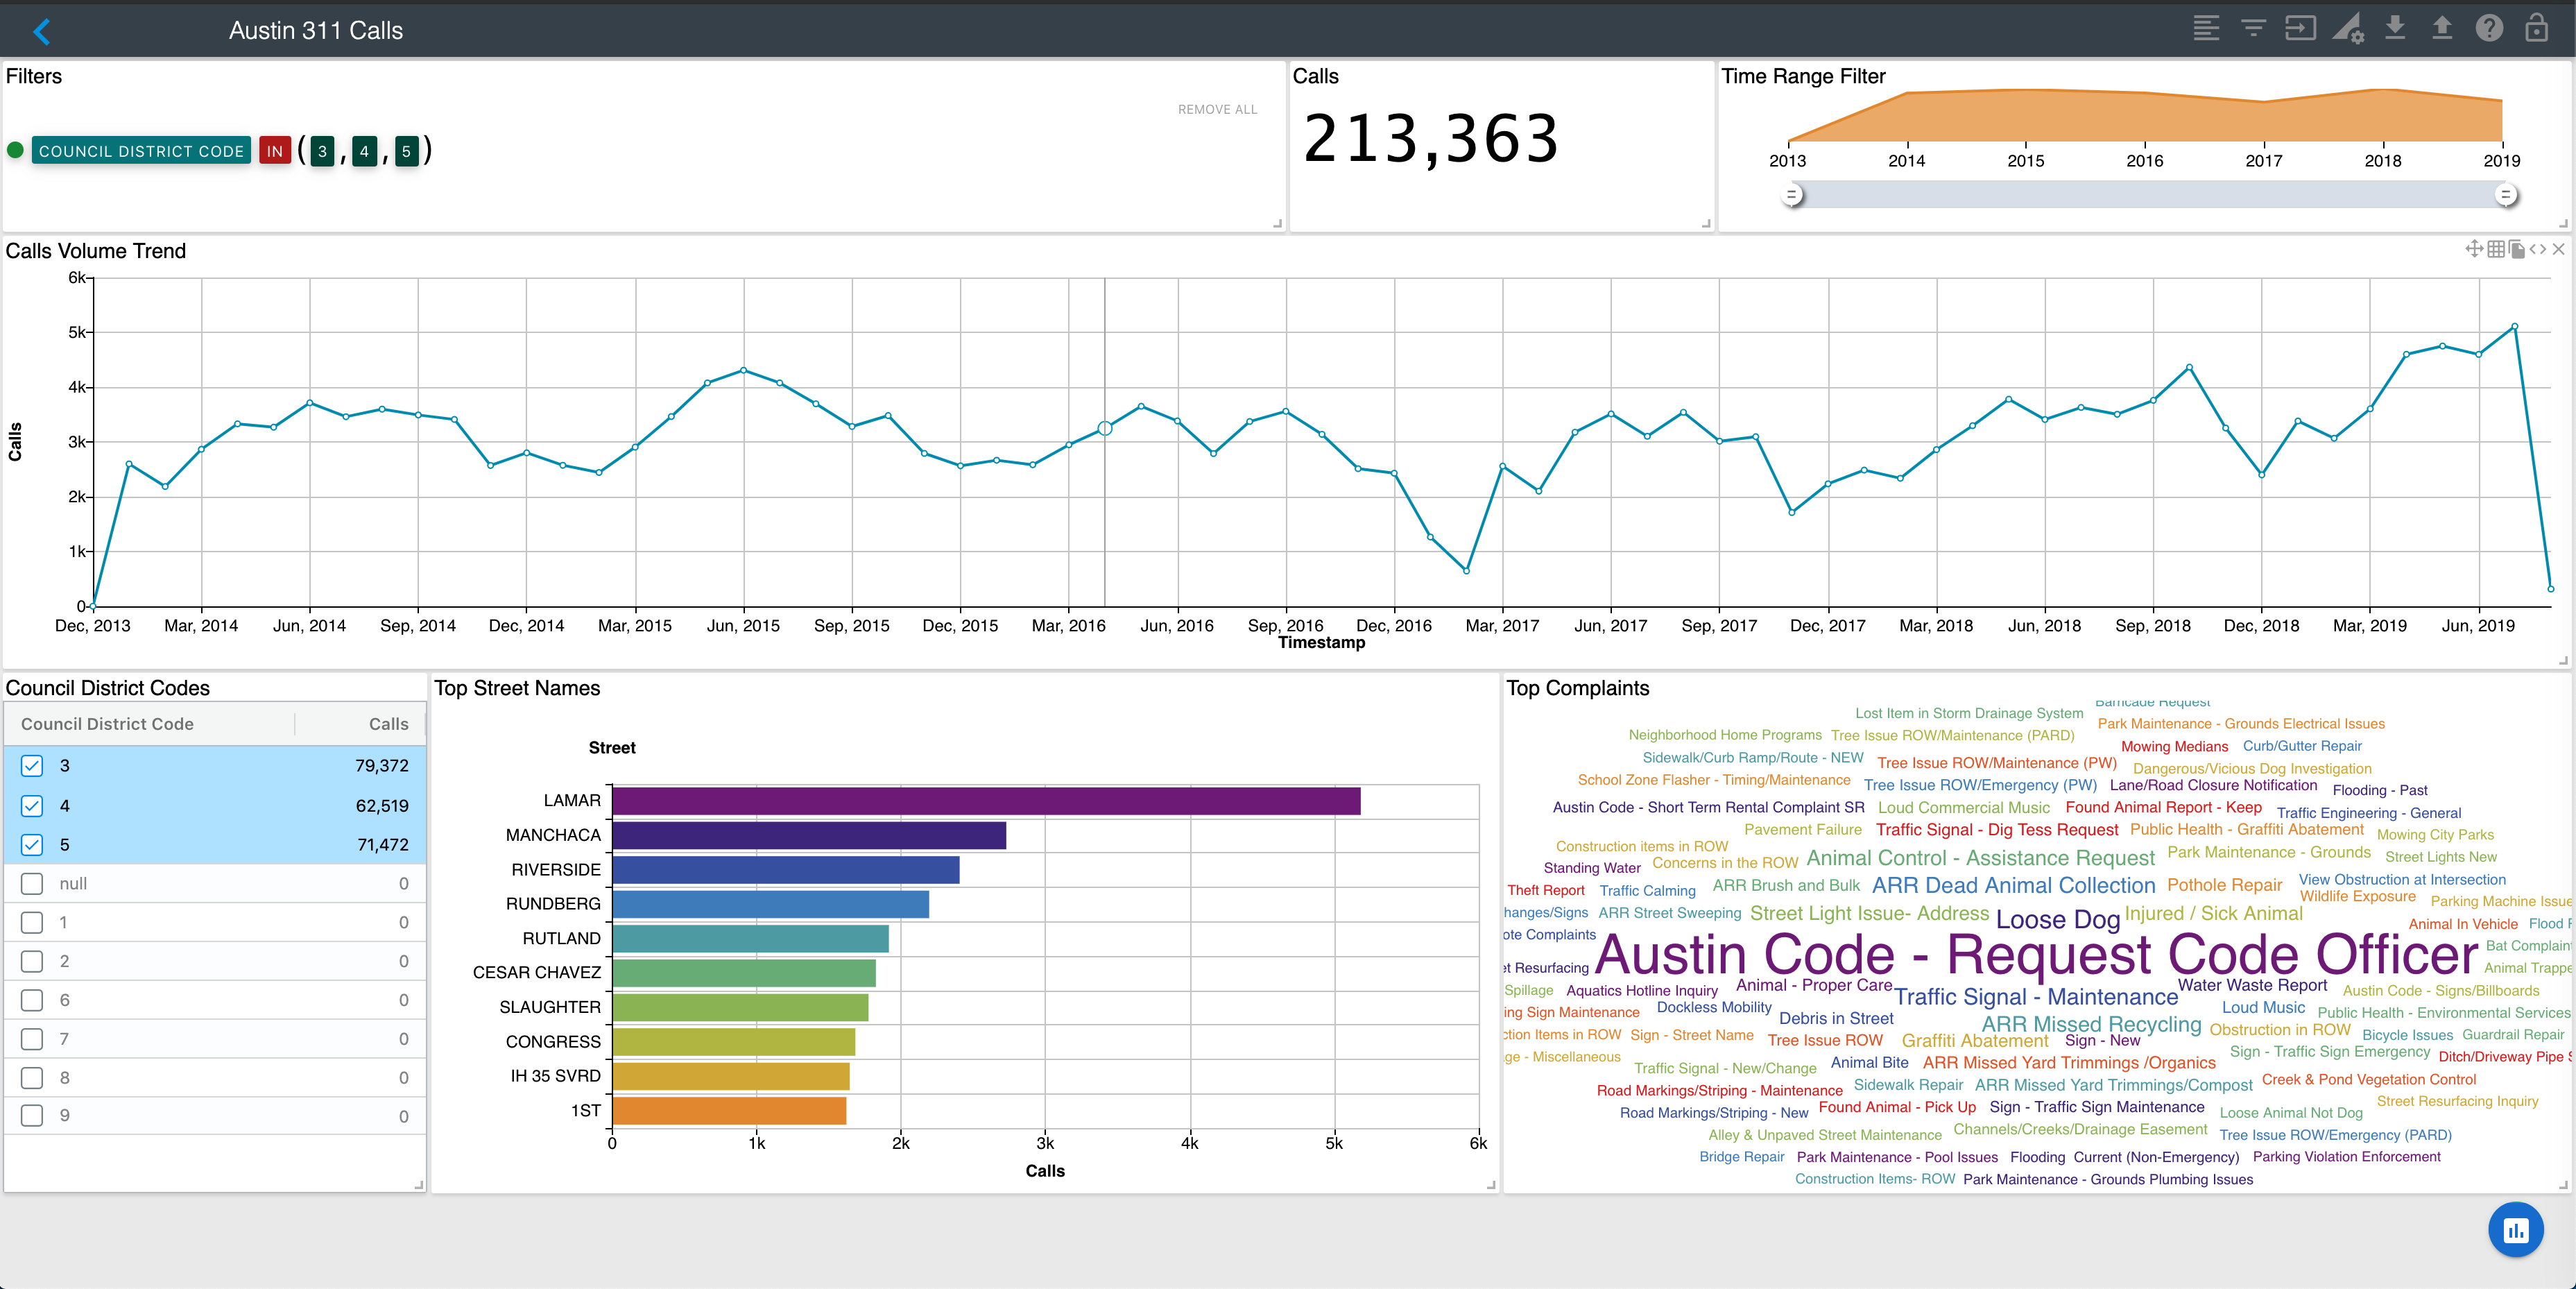Check the null district checkbox

(32, 884)
